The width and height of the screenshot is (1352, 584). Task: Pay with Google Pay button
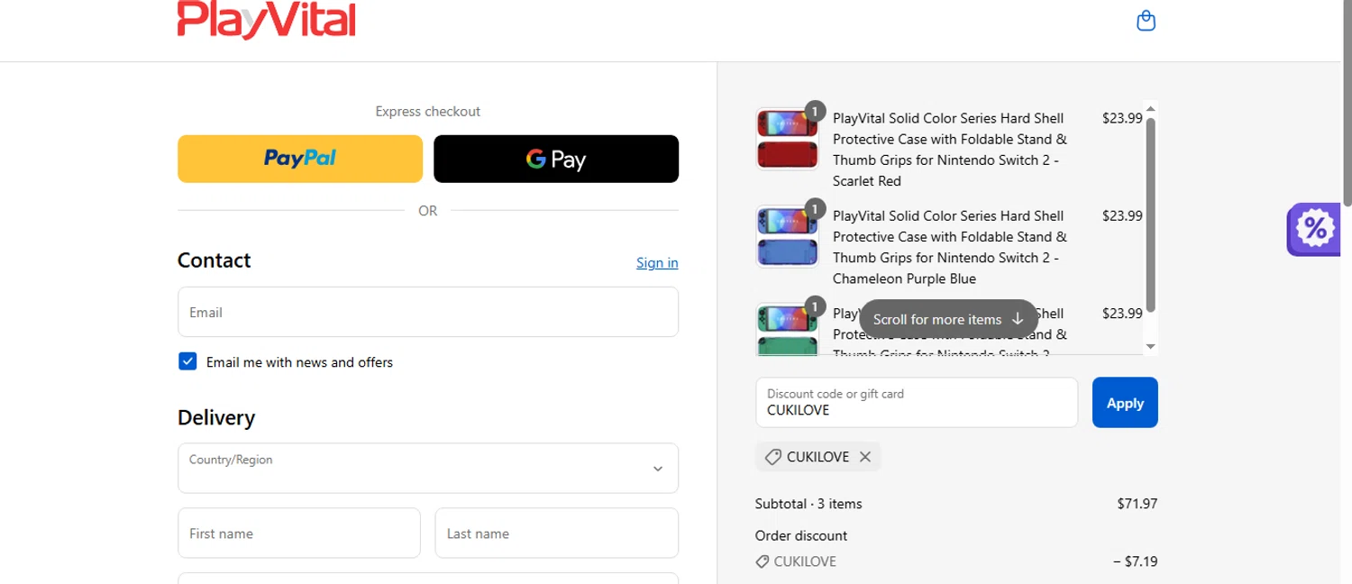(x=556, y=159)
